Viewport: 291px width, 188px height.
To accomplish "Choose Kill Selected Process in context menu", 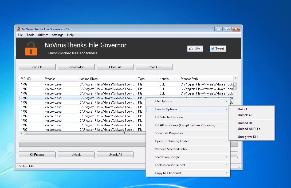I will pyautogui.click(x=188, y=117).
